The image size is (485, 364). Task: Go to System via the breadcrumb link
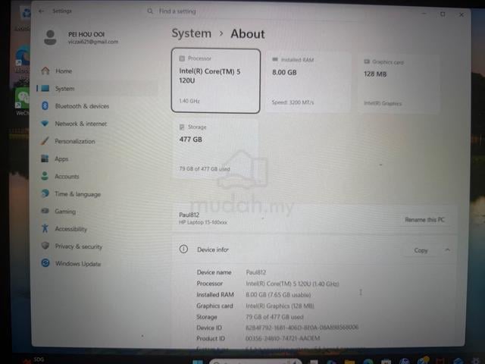(192, 33)
